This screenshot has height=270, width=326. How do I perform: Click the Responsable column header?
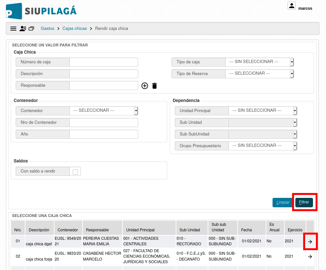pyautogui.click(x=102, y=228)
